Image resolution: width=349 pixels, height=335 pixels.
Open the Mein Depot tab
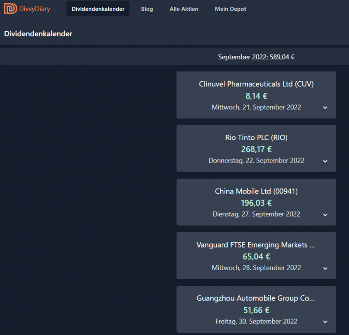click(x=230, y=9)
